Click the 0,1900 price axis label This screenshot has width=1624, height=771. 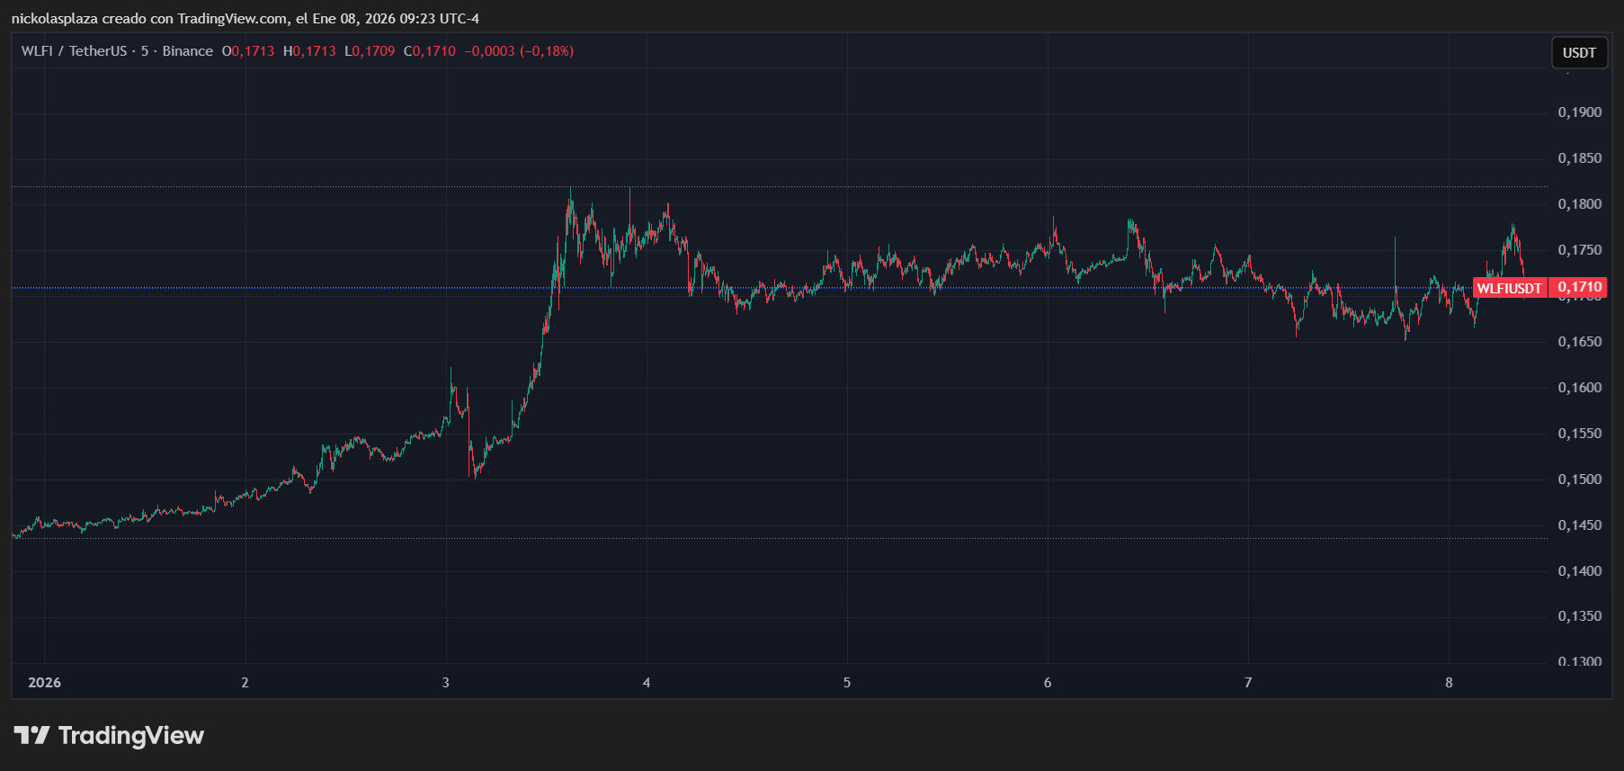point(1579,112)
